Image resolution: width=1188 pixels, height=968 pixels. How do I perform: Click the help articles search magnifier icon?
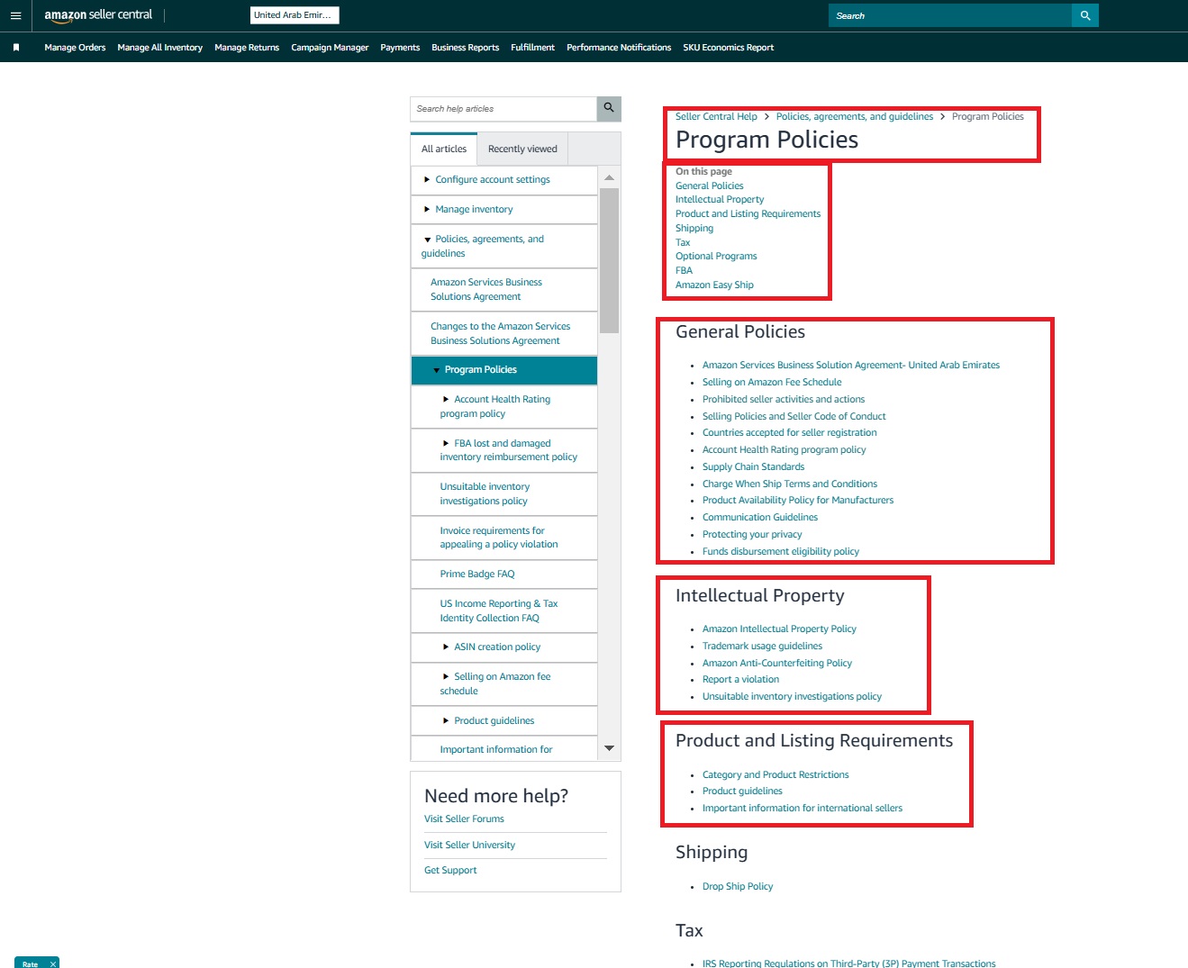tap(609, 108)
